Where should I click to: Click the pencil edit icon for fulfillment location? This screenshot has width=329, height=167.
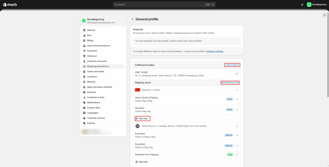point(237,74)
